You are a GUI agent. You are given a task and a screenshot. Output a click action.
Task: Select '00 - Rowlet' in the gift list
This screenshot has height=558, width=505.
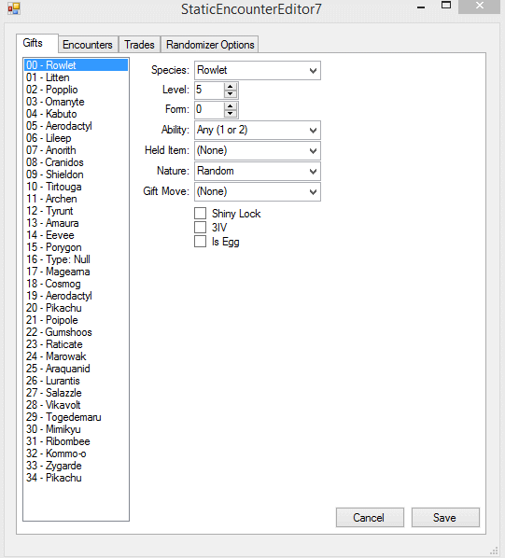[x=76, y=65]
